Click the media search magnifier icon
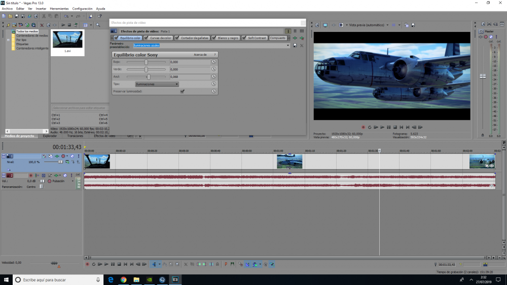507x285 pixels. [x=98, y=25]
